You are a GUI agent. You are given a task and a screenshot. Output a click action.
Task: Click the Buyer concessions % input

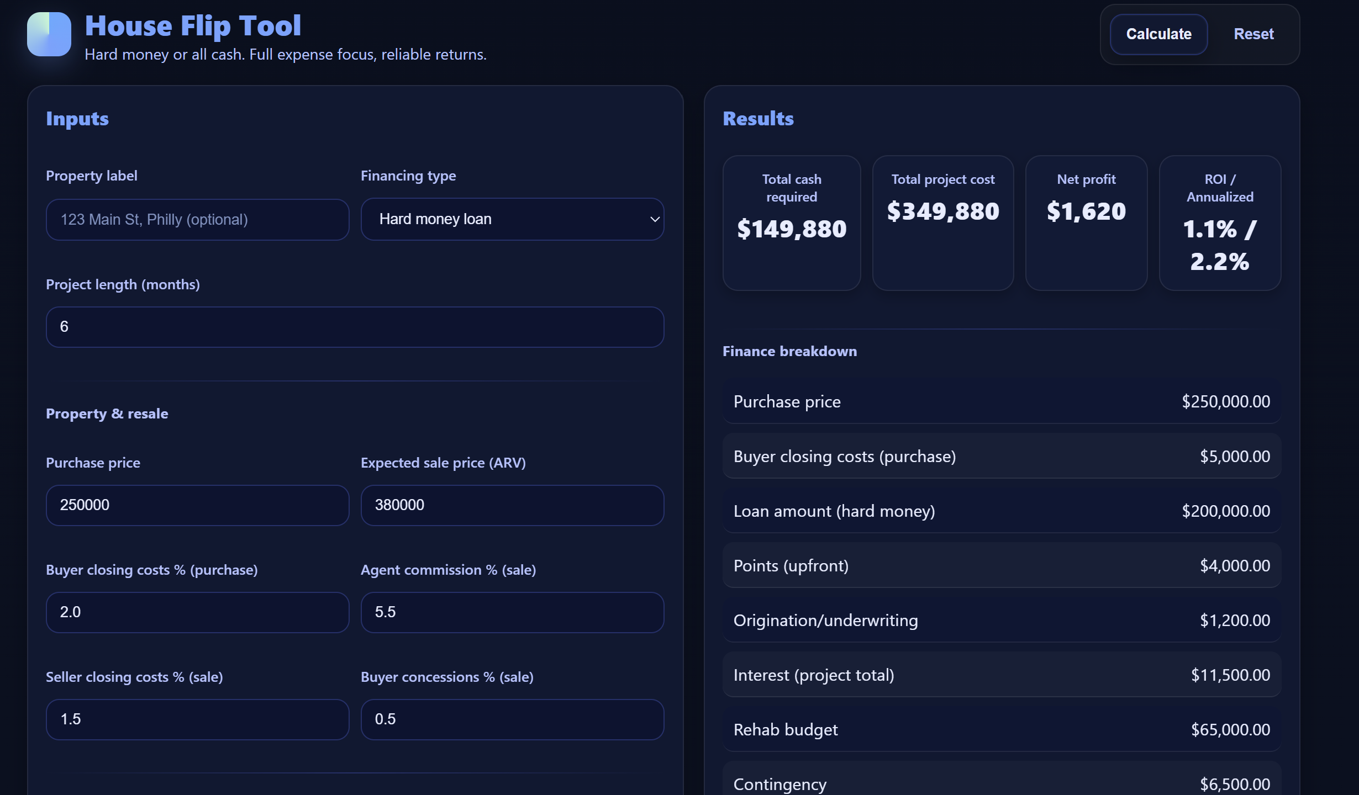coord(512,719)
